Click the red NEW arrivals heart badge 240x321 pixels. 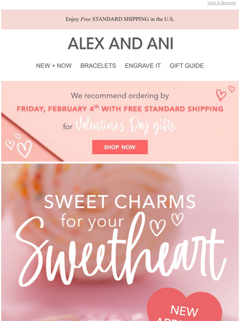(184, 305)
